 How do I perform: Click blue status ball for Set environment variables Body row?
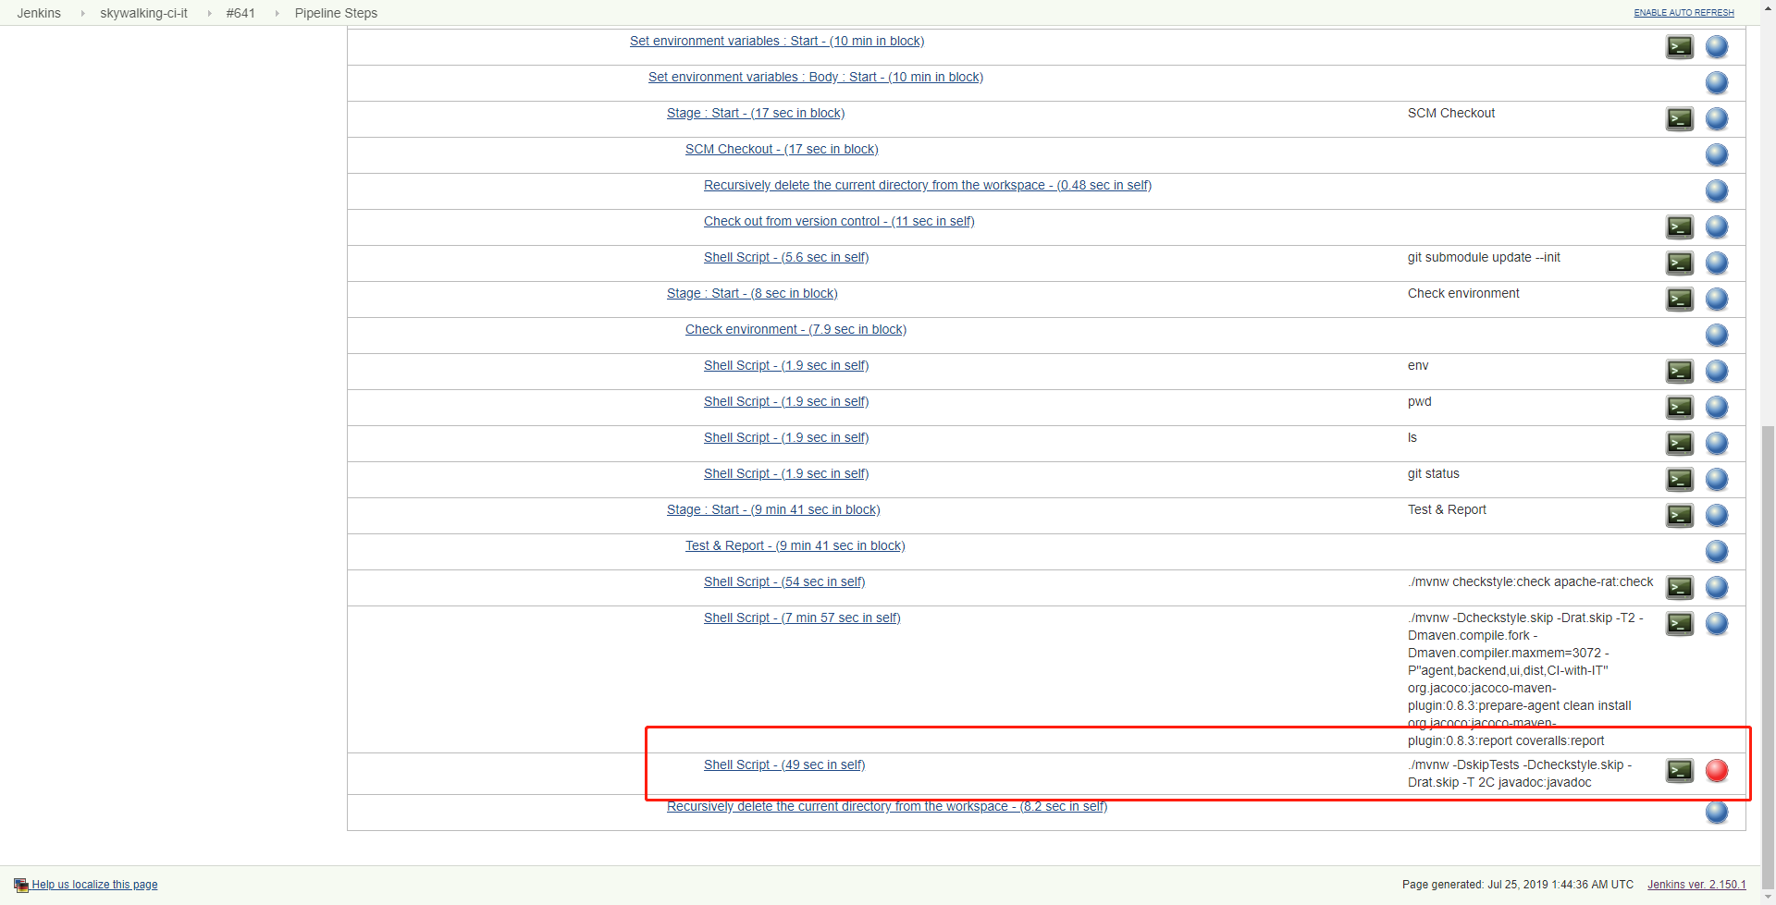click(x=1717, y=83)
